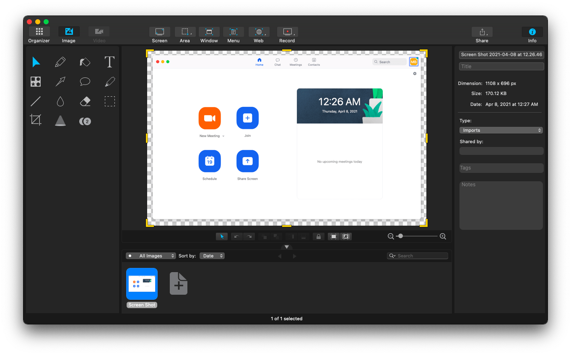Select the Crop tool
571x355 pixels.
coord(36,121)
